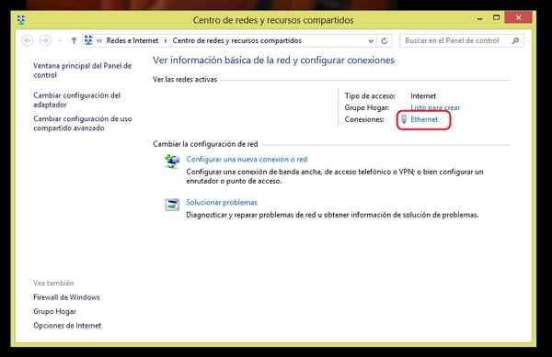Click the window system icon in title bar

(x=21, y=19)
